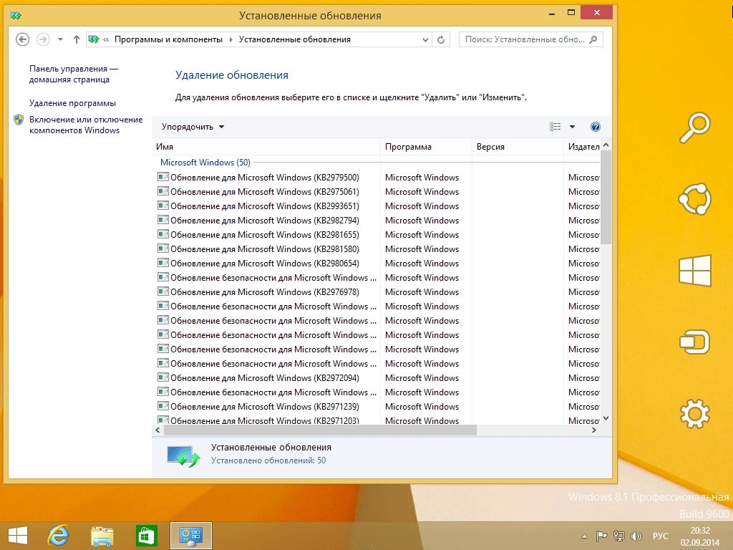
Task: Click the icon of update KB2979500
Action: tap(163, 177)
